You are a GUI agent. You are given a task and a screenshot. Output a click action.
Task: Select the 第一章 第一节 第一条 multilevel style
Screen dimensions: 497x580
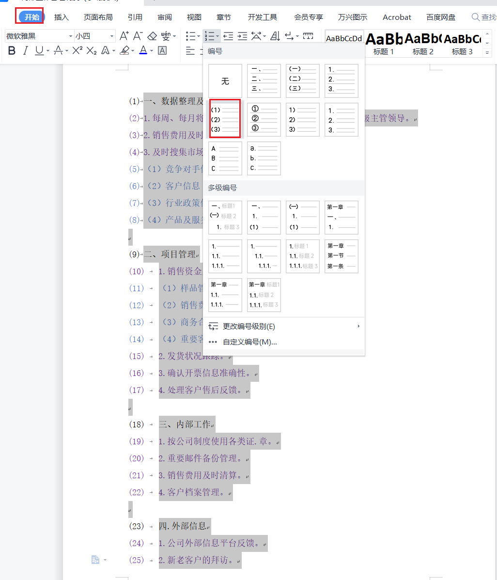coord(341,256)
